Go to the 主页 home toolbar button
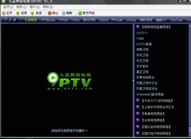The width and height of the screenshot is (191, 139). [7, 13]
